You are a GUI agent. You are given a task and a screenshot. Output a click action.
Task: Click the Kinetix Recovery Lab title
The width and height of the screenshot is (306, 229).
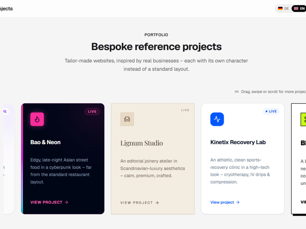(x=238, y=142)
